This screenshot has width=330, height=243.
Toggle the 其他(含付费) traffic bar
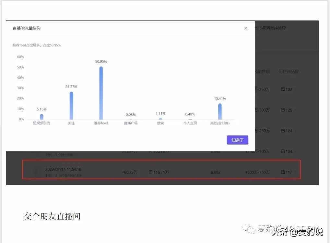(x=220, y=110)
